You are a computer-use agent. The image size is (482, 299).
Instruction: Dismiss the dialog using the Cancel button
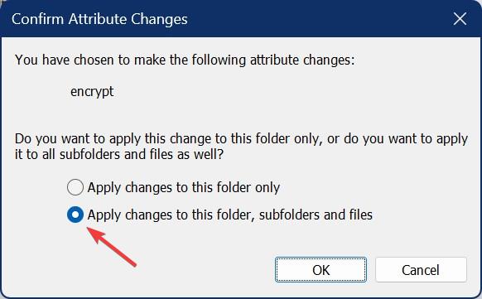click(421, 270)
